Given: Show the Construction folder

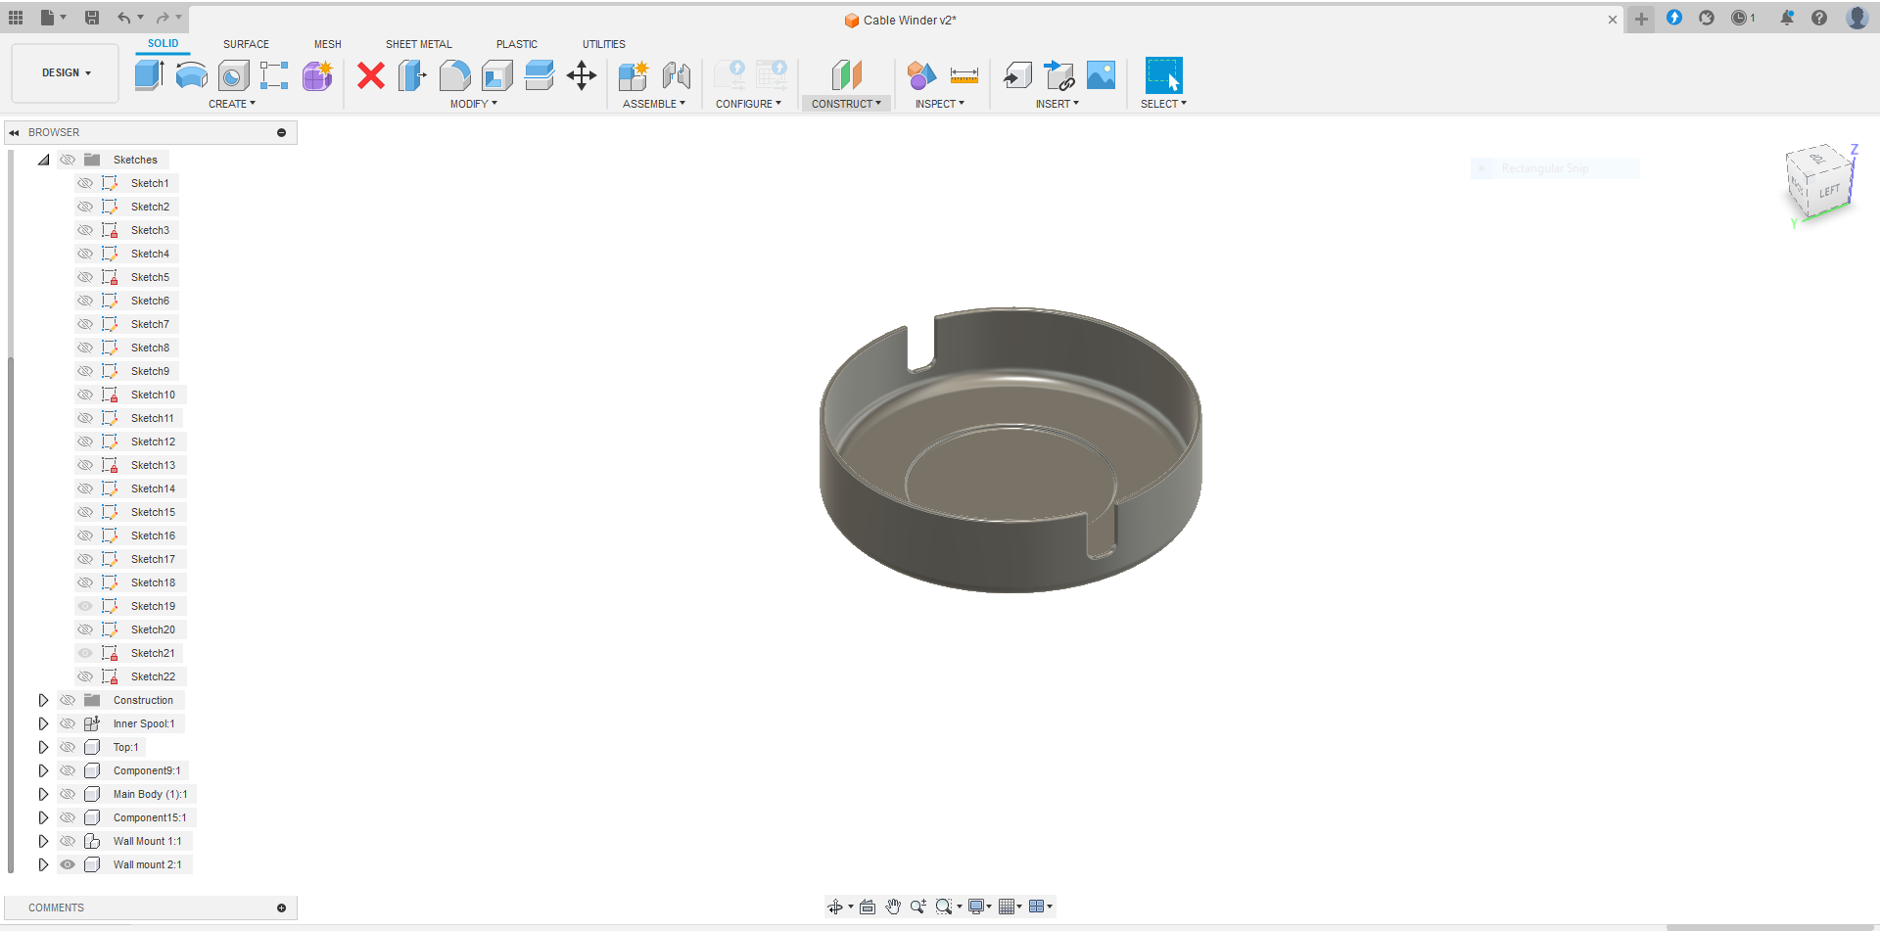Looking at the screenshot, I should [68, 700].
